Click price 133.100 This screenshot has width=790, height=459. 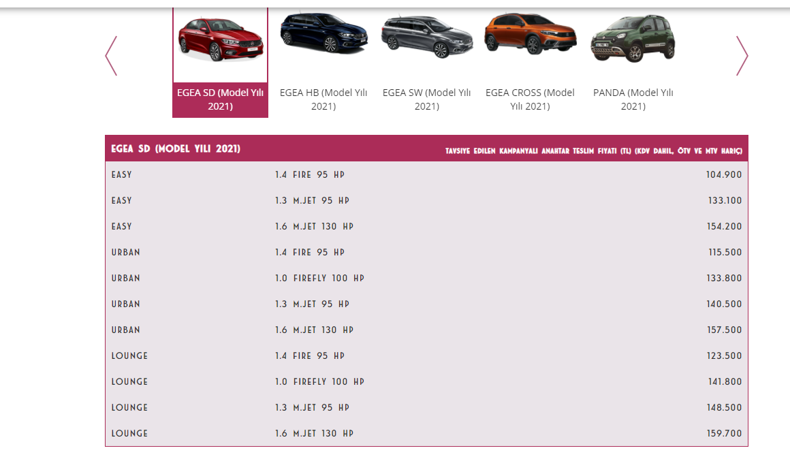click(725, 200)
